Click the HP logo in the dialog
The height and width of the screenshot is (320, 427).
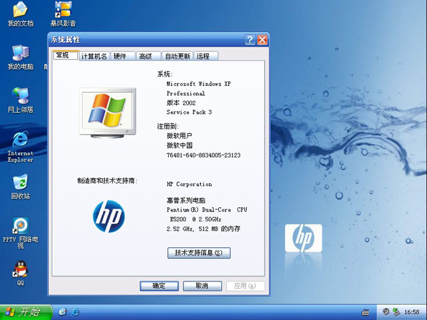(109, 216)
